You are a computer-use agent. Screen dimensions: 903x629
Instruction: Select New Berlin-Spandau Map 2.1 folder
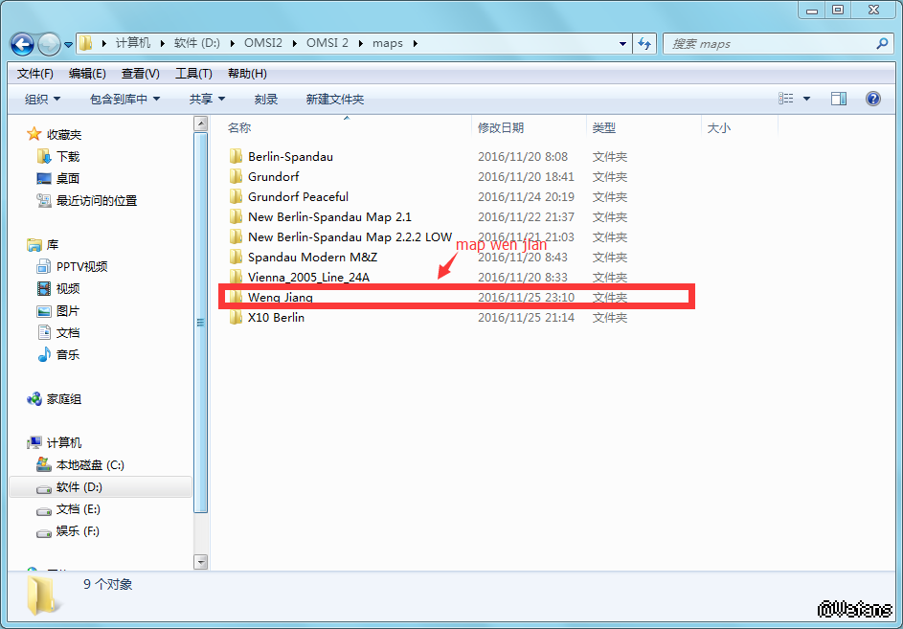pyautogui.click(x=329, y=217)
